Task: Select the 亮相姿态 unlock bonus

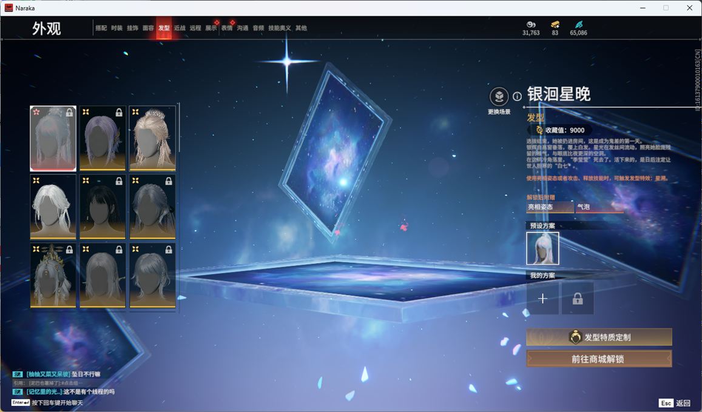Action: tap(550, 207)
